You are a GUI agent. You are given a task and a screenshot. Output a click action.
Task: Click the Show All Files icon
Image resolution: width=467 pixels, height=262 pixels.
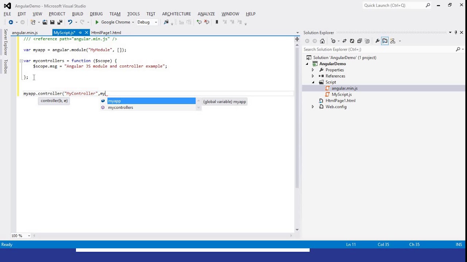367,41
